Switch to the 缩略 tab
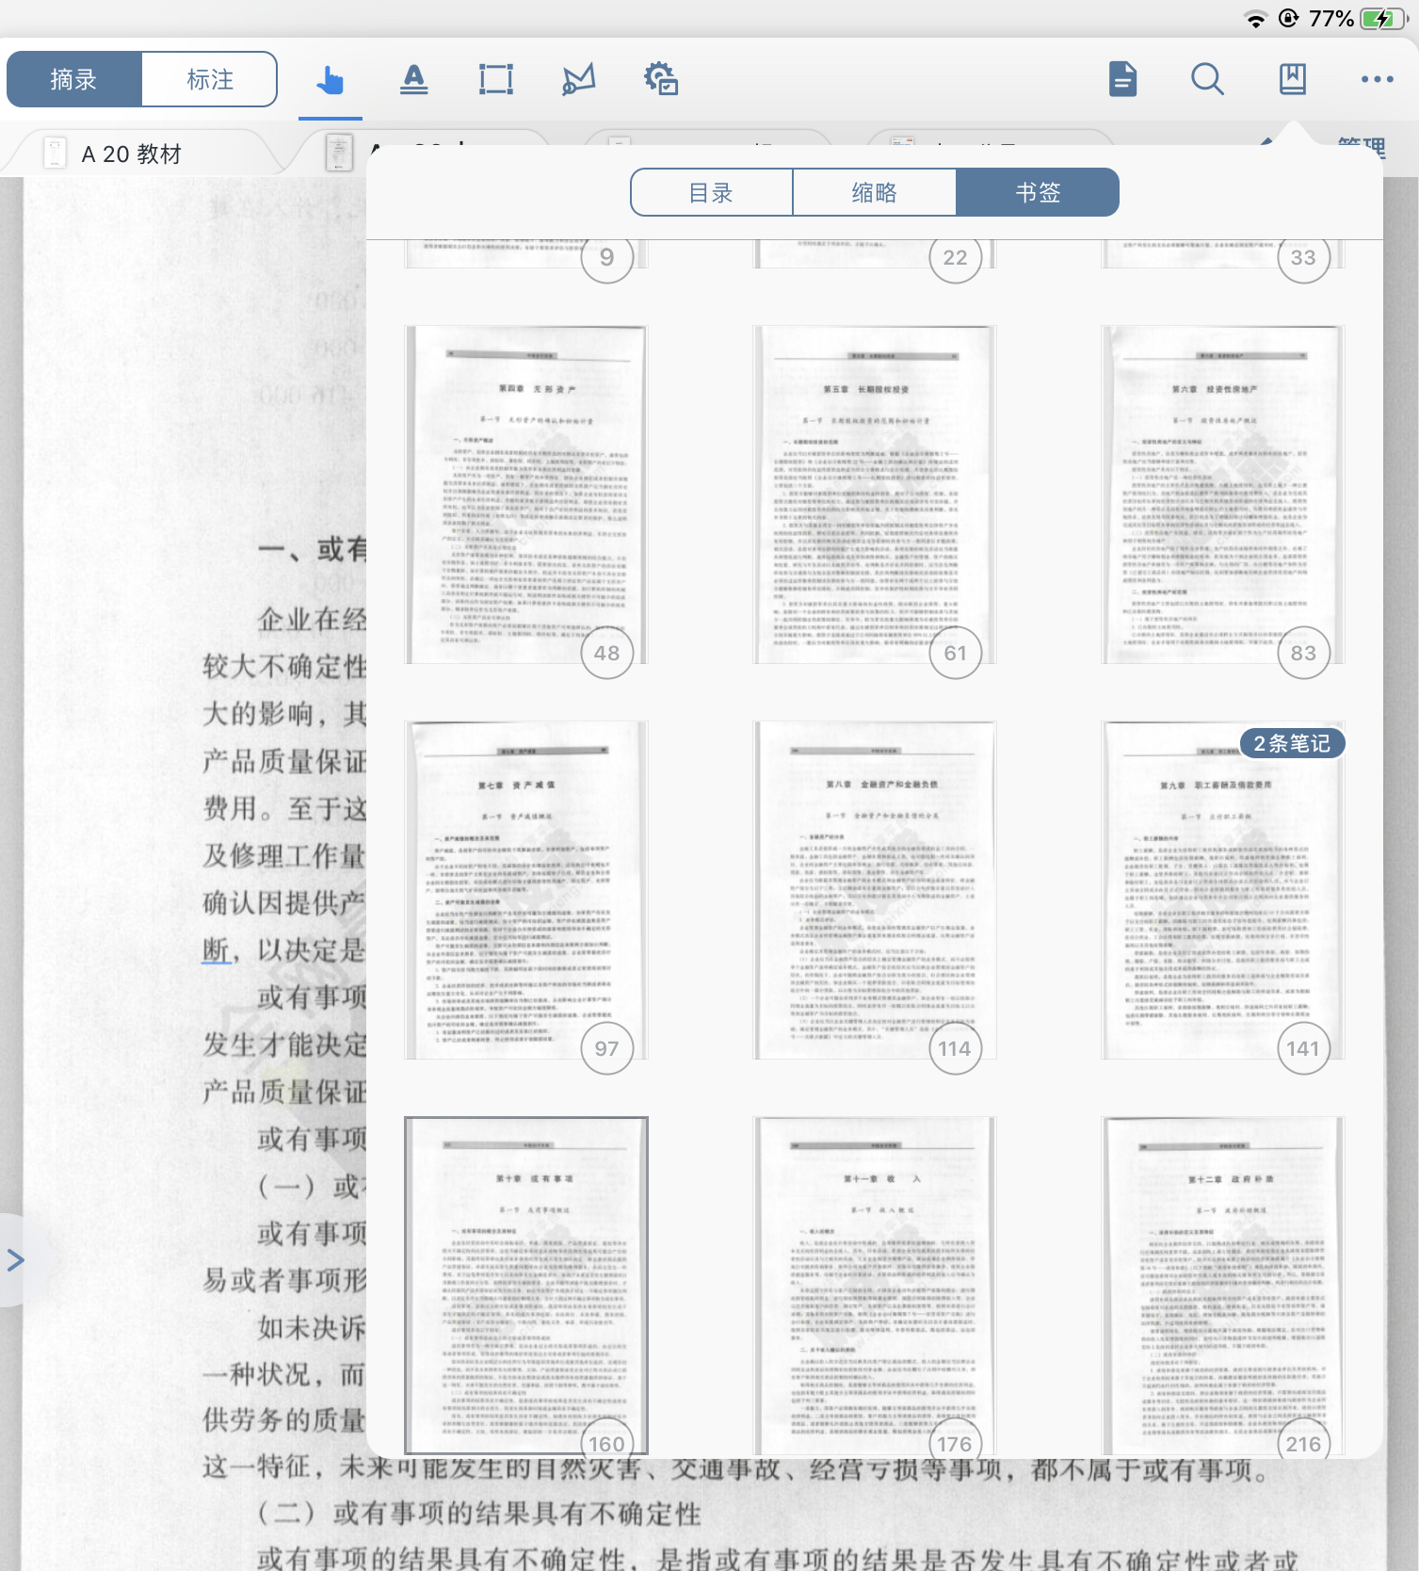 874,193
